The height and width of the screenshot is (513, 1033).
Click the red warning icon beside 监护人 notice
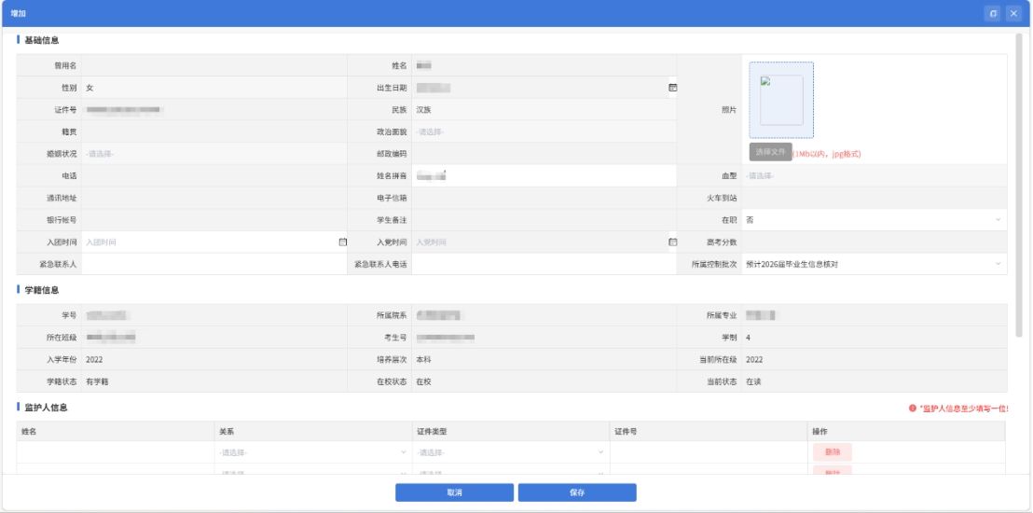[911, 409]
